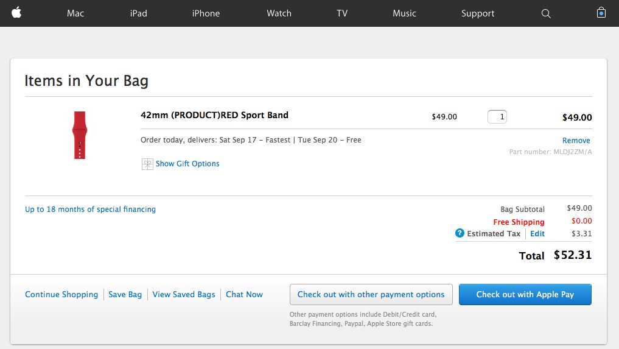Viewport: 619px width, 349px height.
Task: Click the Bag Subtotal label
Action: point(523,210)
